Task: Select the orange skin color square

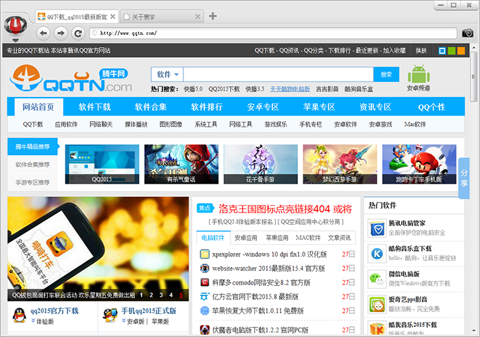Action: (461, 50)
